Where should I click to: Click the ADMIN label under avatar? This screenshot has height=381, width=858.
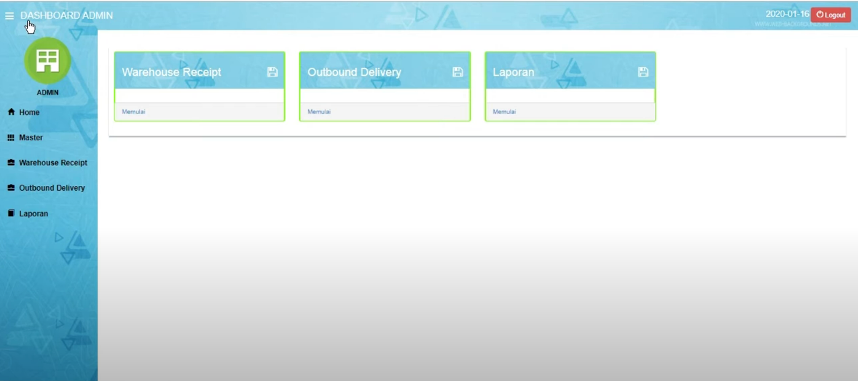click(47, 93)
